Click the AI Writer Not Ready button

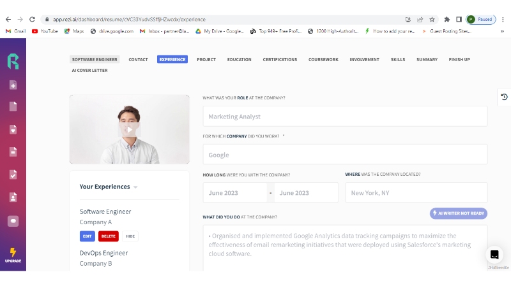pyautogui.click(x=459, y=213)
